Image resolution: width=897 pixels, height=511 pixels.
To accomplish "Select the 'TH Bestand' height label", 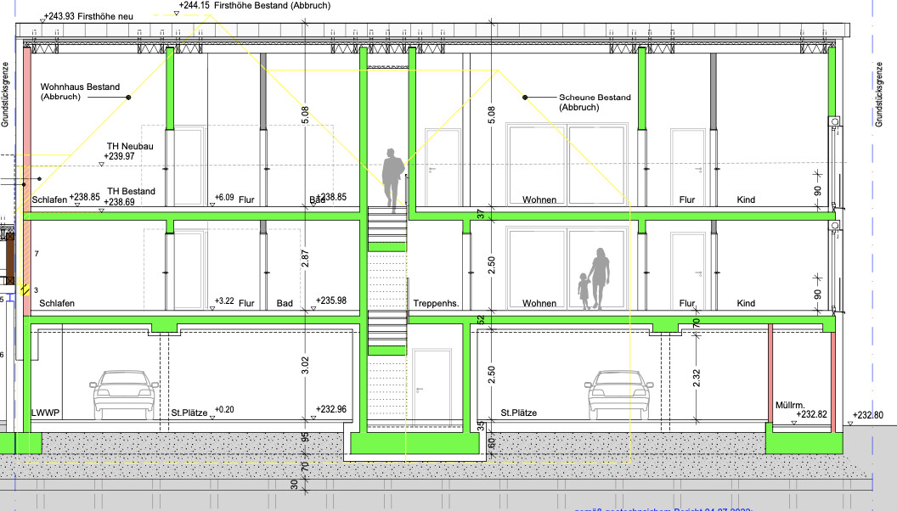I will pyautogui.click(x=131, y=192).
